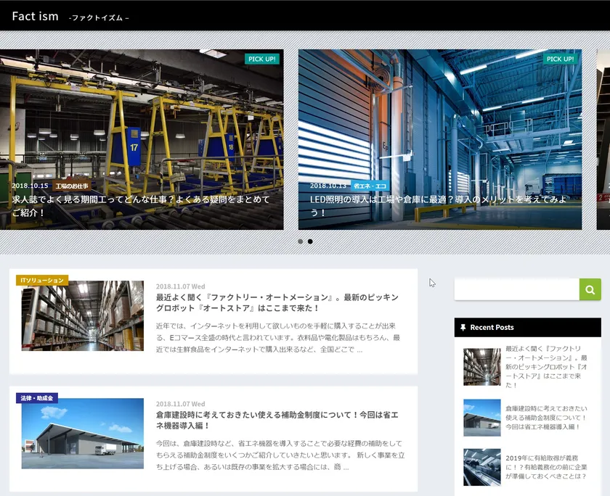The image size is (610, 496).
Task: Open first Recent Posts thumbnail of warehouse shelves
Action: pos(481,367)
